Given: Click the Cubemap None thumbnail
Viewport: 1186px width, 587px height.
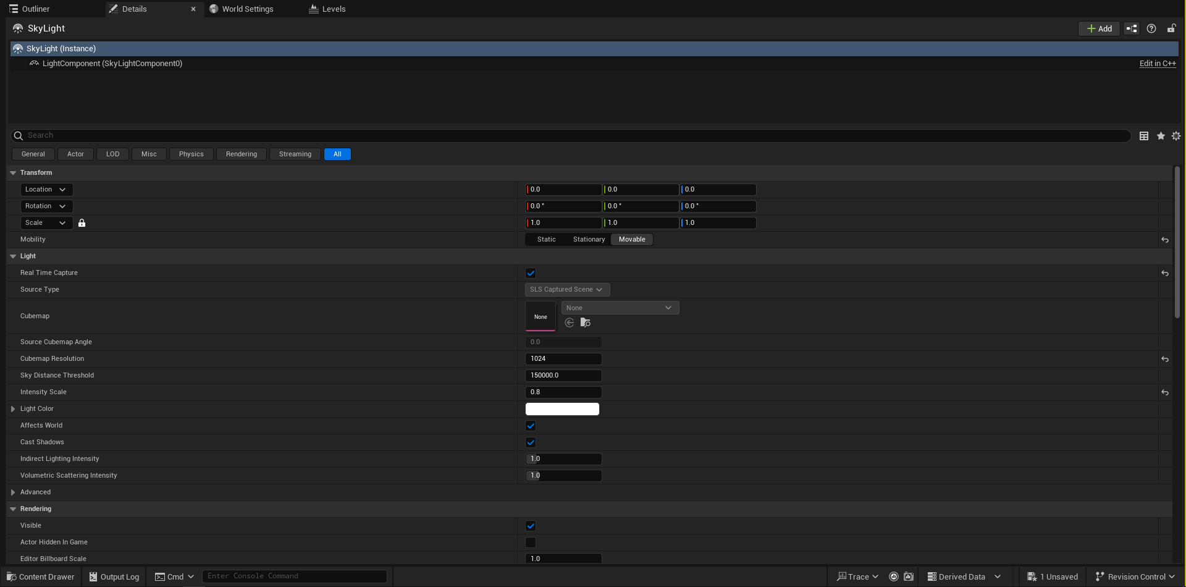Looking at the screenshot, I should coord(540,316).
